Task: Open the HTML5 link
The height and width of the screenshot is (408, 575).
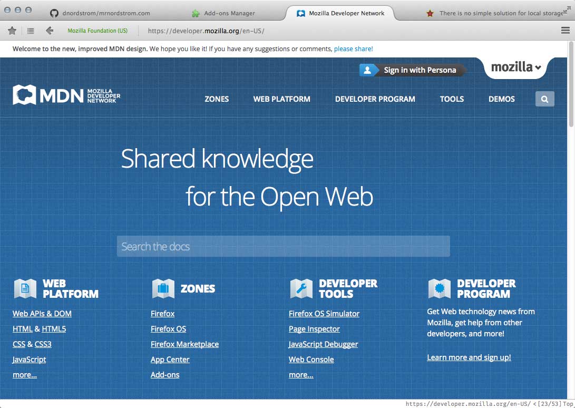Action: [54, 329]
